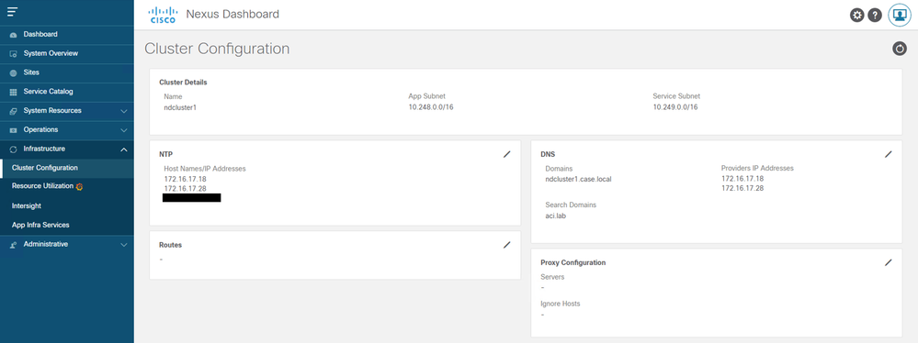This screenshot has height=343, width=918.
Task: Click the Cisco logo
Action: 163,15
